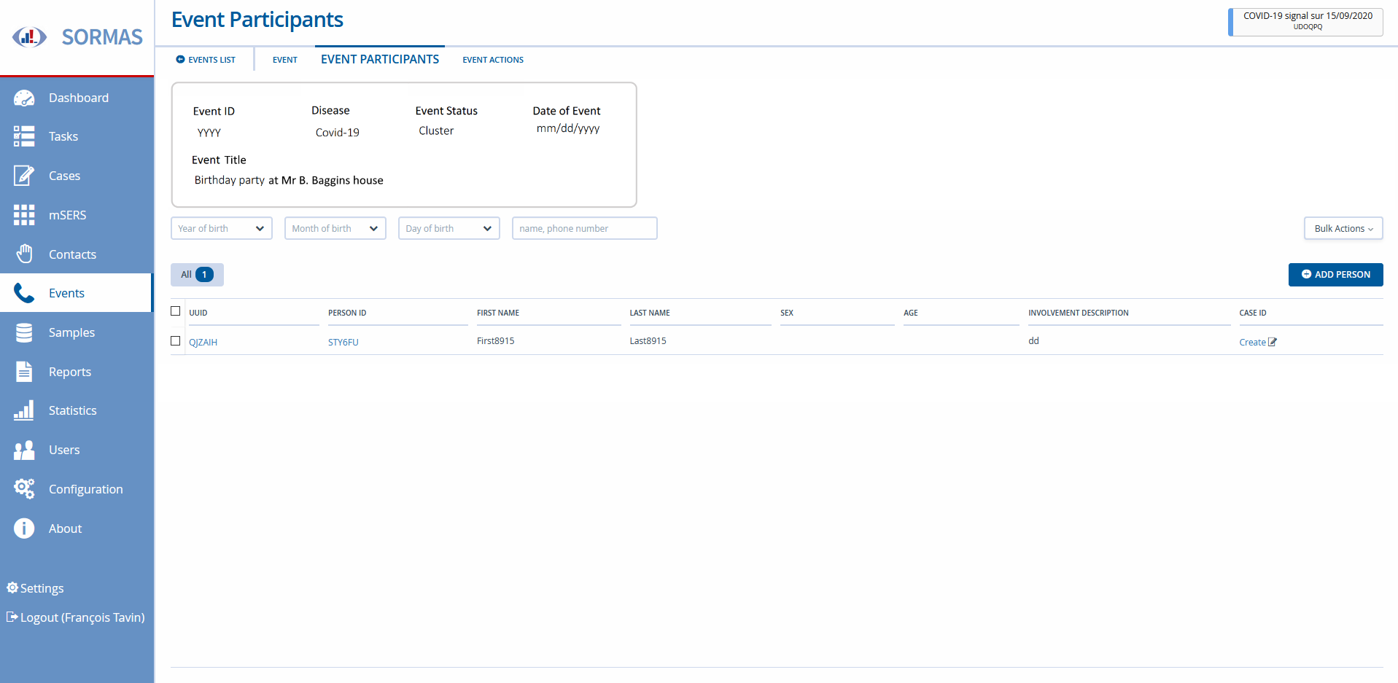1398x683 pixels.
Task: Open About in the sidebar
Action: [77, 528]
